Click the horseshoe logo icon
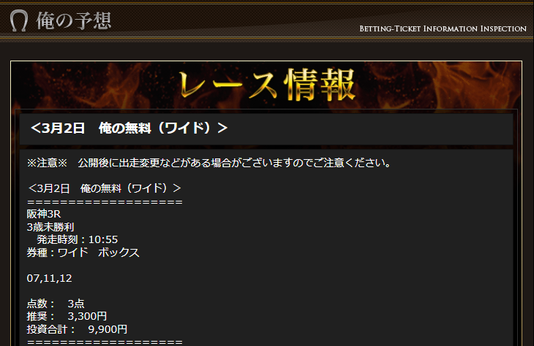The width and height of the screenshot is (534, 346). pos(19,20)
